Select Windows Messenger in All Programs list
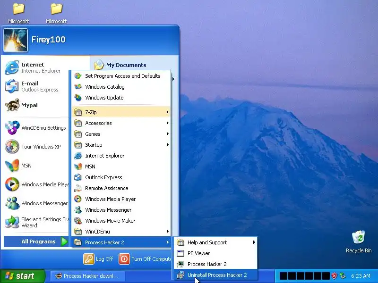This screenshot has height=283, width=378. click(x=121, y=210)
